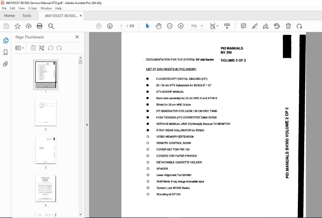
Task: Close the open document tab
Action: pos(81,16)
